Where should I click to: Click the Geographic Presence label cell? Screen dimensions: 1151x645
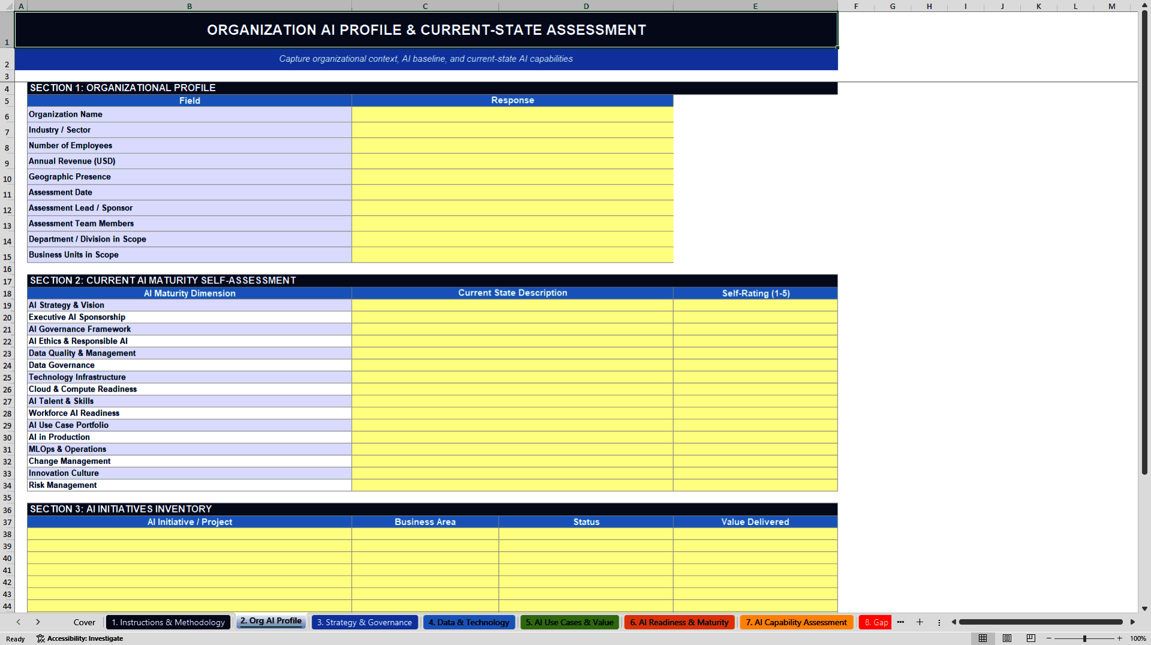click(x=189, y=177)
